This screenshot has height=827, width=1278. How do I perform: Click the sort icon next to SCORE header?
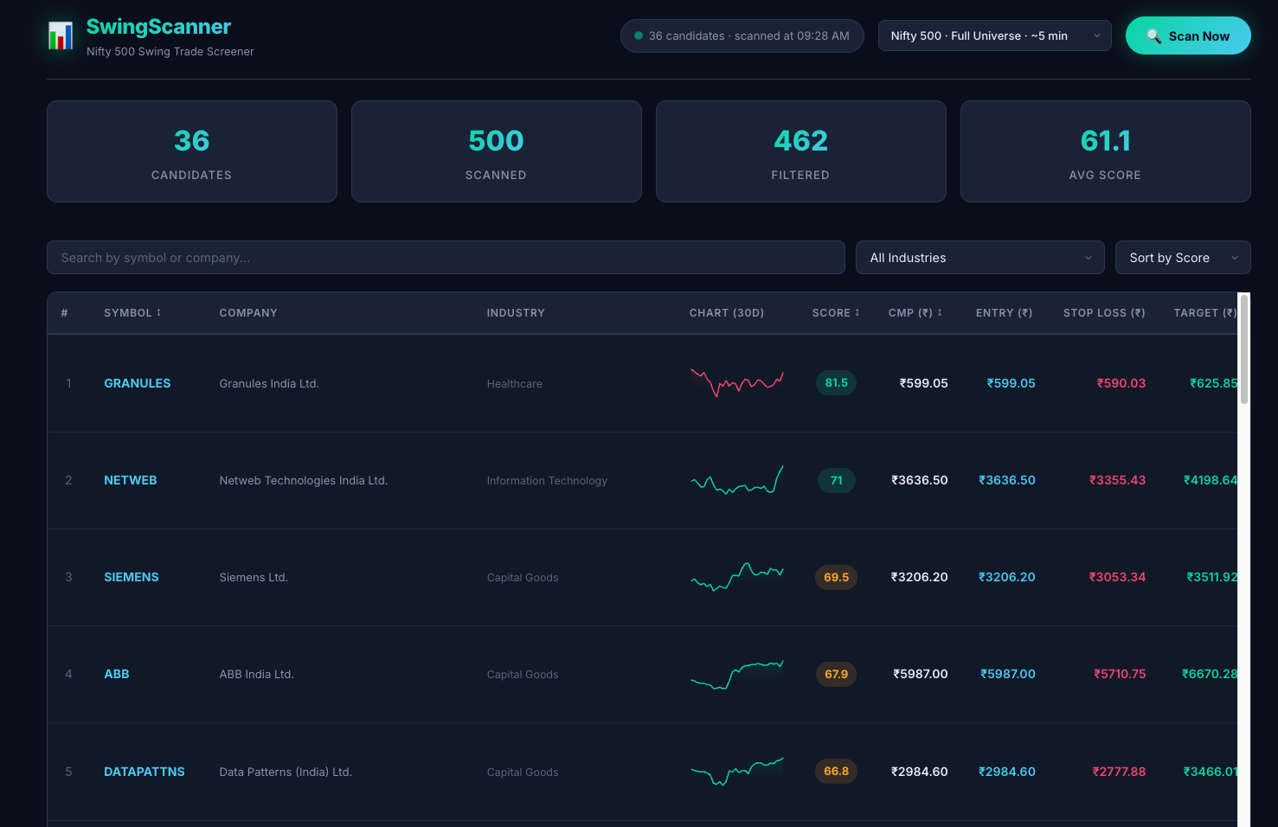856,312
